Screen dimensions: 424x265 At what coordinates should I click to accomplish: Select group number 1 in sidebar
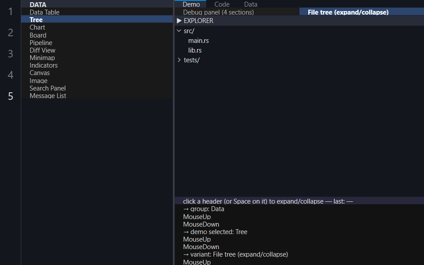click(10, 11)
